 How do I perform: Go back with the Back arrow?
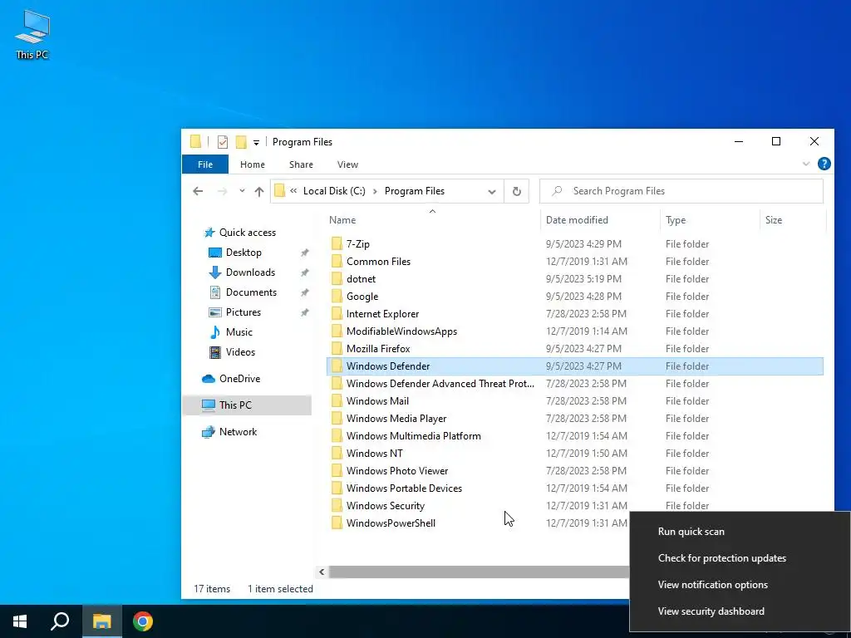198,191
